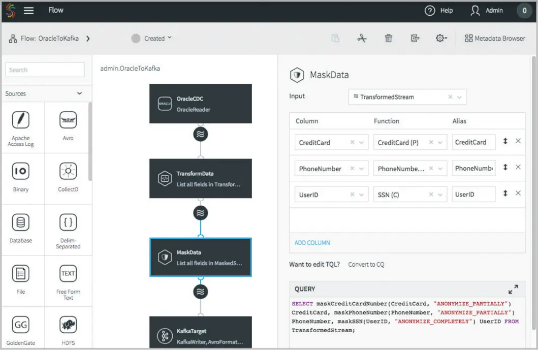
Task: Expand the query editor with arrows icon
Action: click(x=513, y=289)
